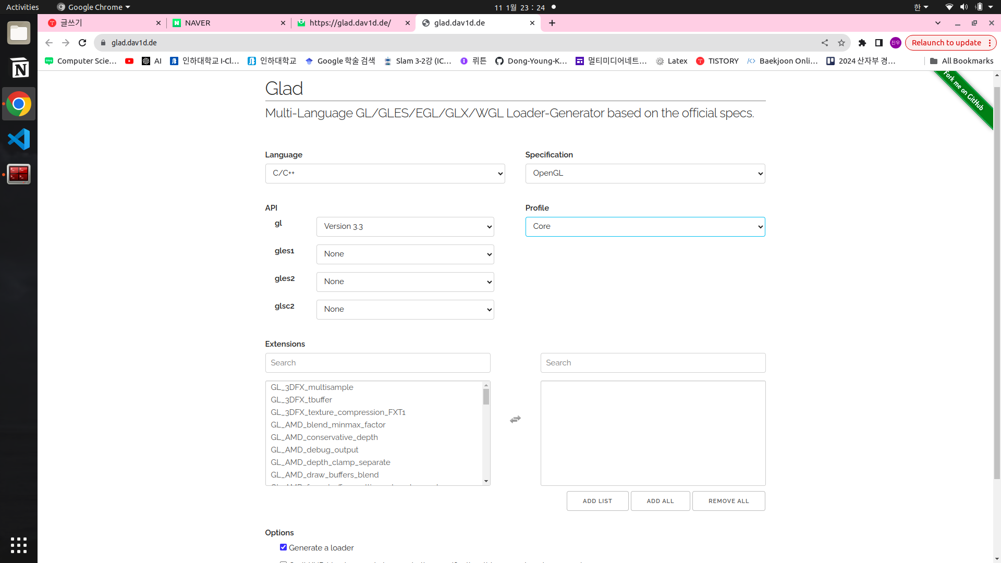Image resolution: width=1001 pixels, height=563 pixels.
Task: Click the share page icon
Action: pos(825,43)
